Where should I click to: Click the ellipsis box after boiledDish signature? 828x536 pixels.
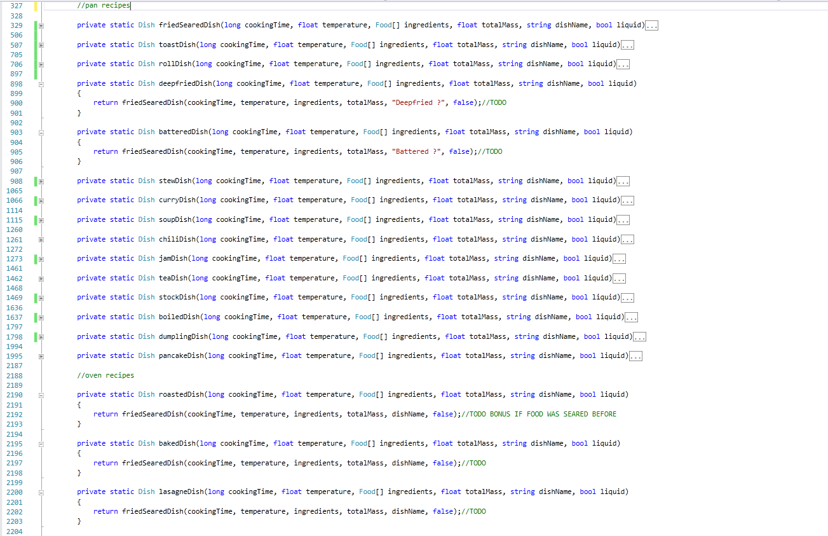[x=631, y=317]
